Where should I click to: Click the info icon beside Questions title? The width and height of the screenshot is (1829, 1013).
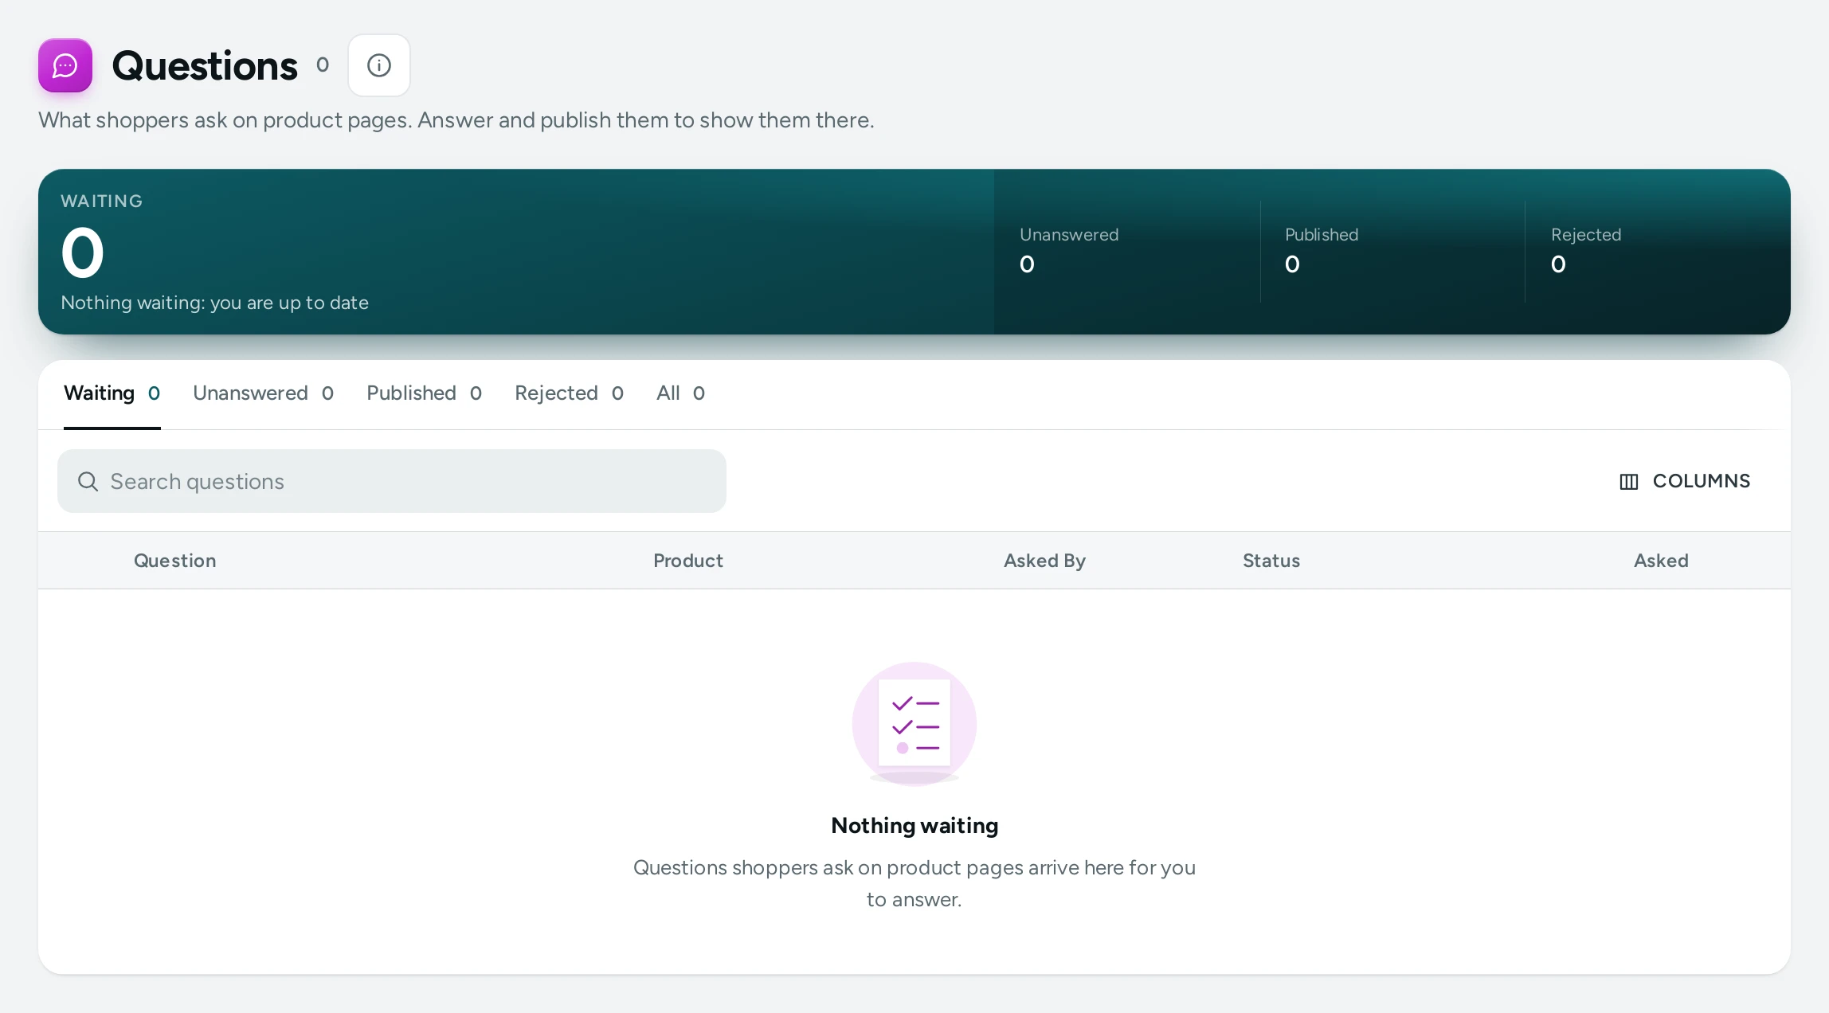[x=379, y=65]
